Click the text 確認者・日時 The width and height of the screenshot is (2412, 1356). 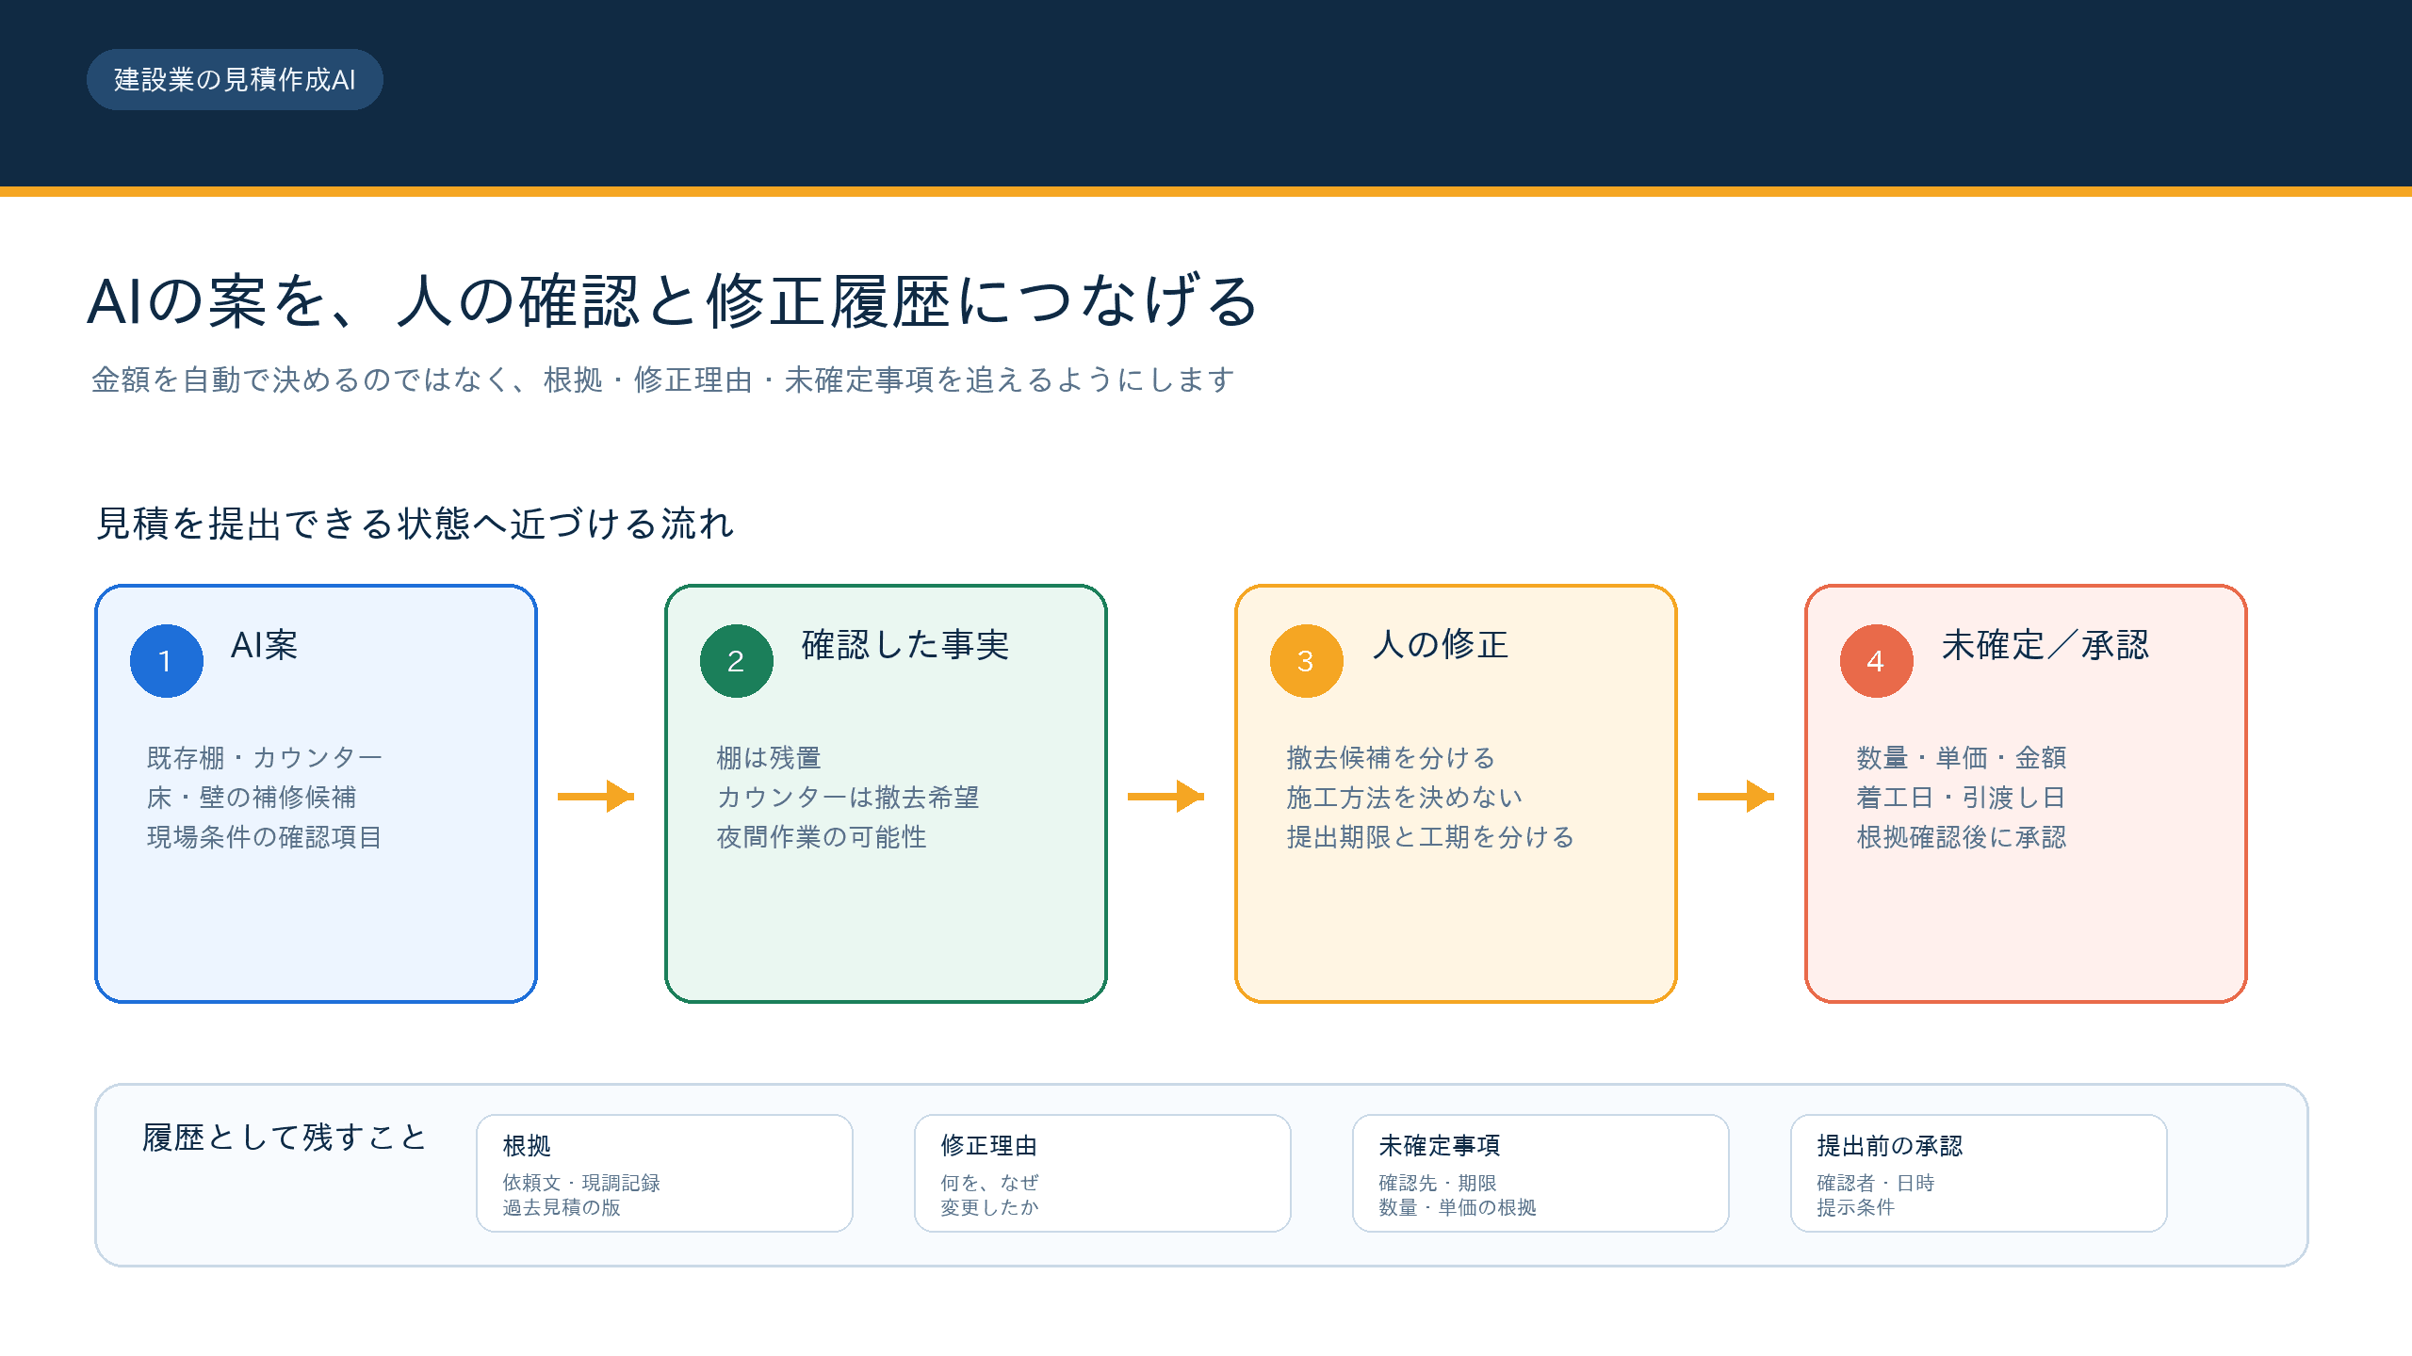click(1876, 1183)
